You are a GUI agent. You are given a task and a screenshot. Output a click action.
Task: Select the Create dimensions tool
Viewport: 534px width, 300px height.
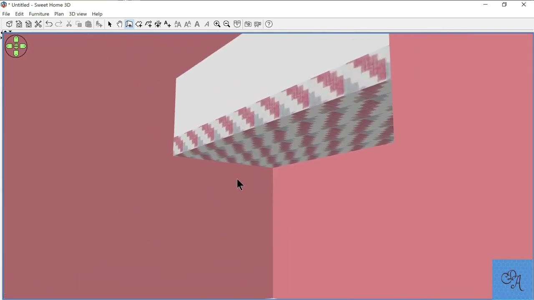pos(158,24)
